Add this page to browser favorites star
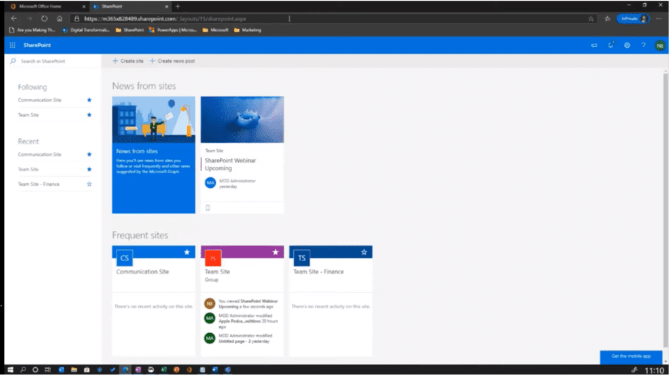The width and height of the screenshot is (670, 375). pos(591,18)
